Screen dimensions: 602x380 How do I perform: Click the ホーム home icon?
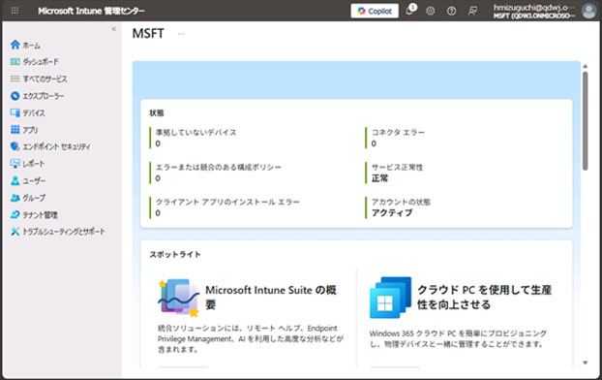click(15, 45)
